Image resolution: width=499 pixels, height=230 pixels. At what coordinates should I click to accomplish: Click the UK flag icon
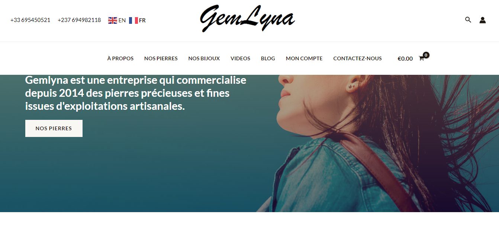(113, 20)
